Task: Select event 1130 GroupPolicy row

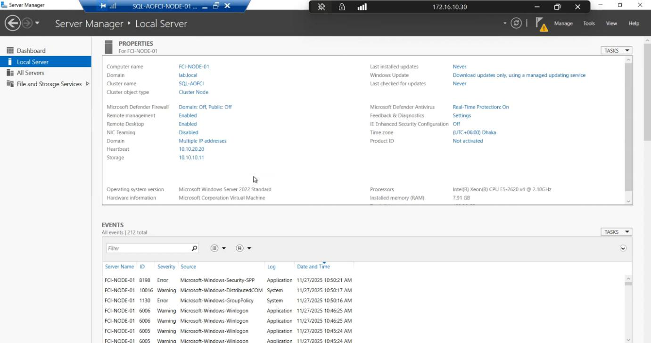Action: pos(228,301)
